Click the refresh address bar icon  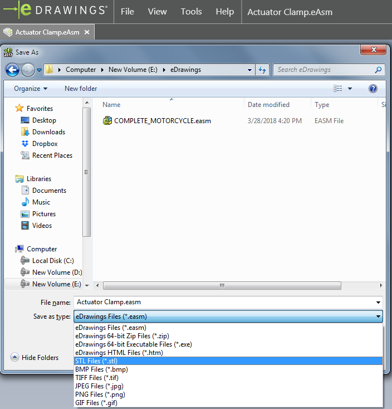pyautogui.click(x=262, y=70)
